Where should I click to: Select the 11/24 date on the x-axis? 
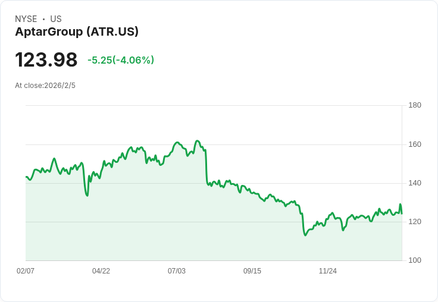328,271
